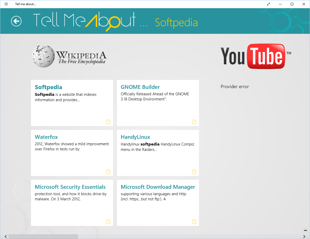Minimize the Tell me about window

(x=280, y=4)
